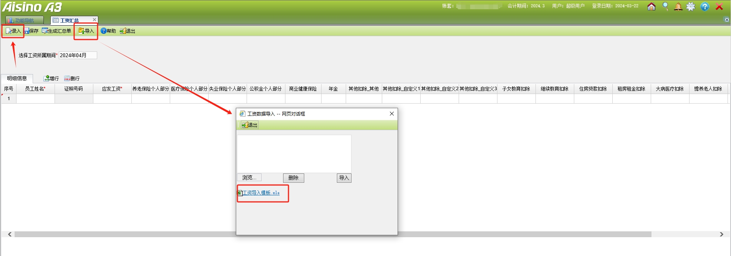This screenshot has height=256, width=731.
Task: Click the right arrow of the horizontal scrollbar
Action: [x=721, y=234]
